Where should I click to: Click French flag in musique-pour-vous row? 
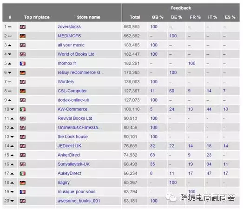[23, 192]
